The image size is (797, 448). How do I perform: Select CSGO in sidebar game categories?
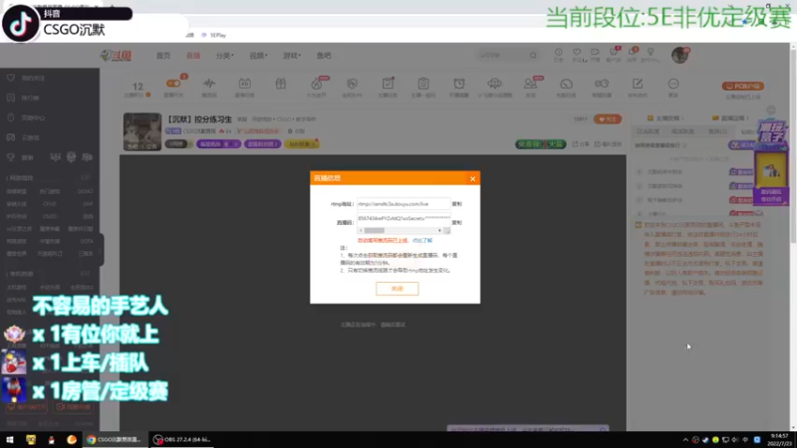pos(49,216)
